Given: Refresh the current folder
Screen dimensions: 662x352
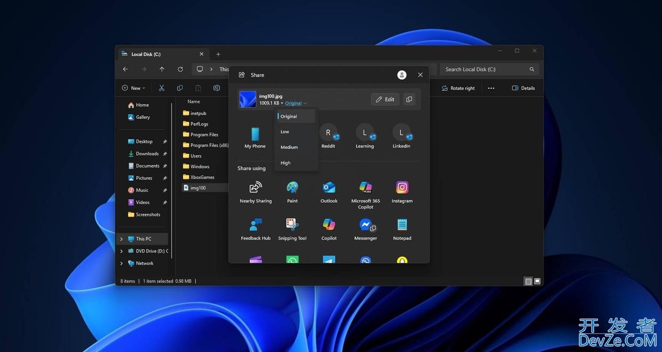Looking at the screenshot, I should [180, 69].
